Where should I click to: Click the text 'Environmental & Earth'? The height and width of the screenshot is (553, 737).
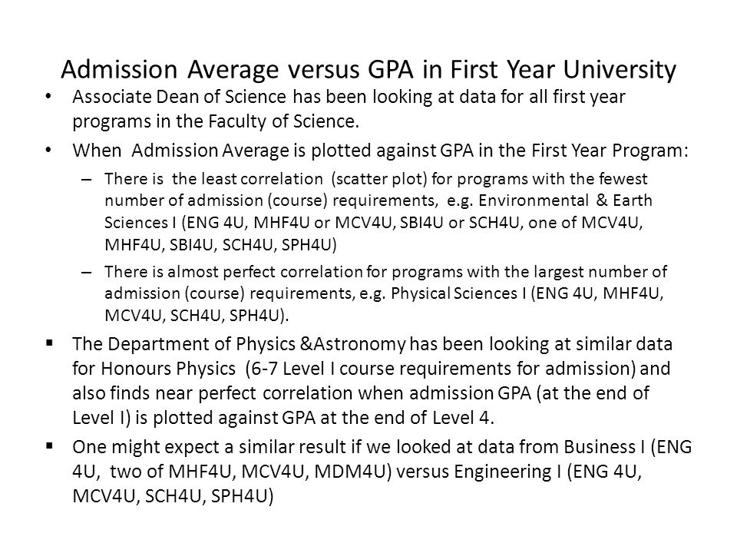pos(566,200)
